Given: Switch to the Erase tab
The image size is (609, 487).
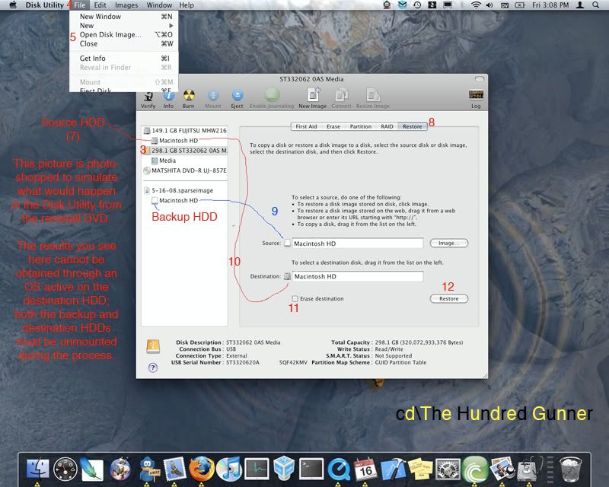Looking at the screenshot, I should [x=333, y=126].
